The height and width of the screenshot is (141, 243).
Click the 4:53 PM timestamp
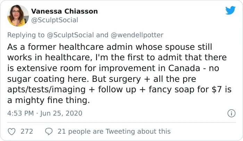[x=20, y=113]
